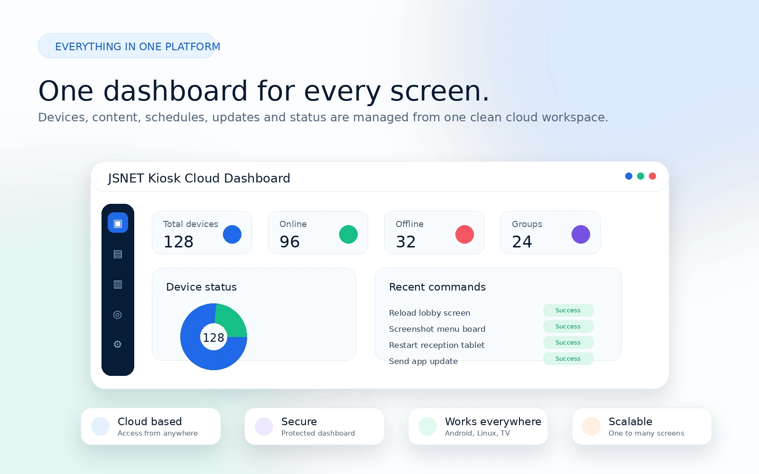Image resolution: width=759 pixels, height=474 pixels.
Task: Click the One to many screens caption
Action: (646, 433)
